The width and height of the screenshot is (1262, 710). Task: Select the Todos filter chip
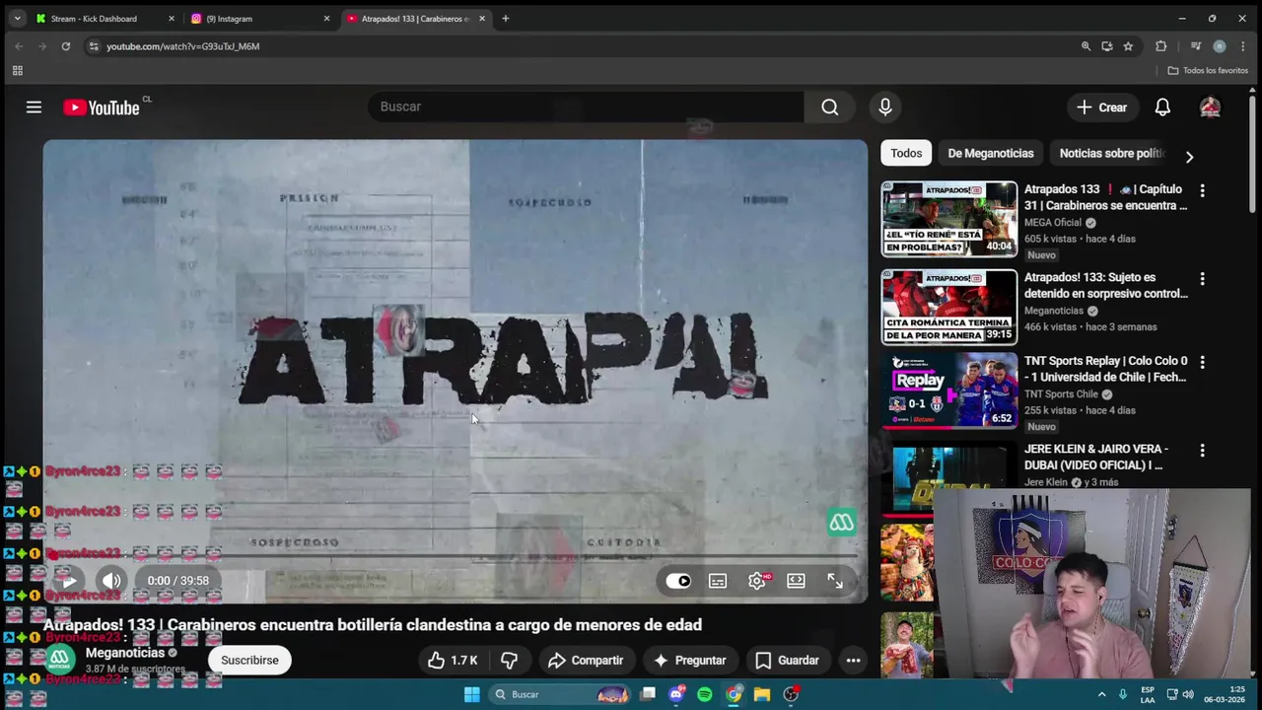(906, 153)
